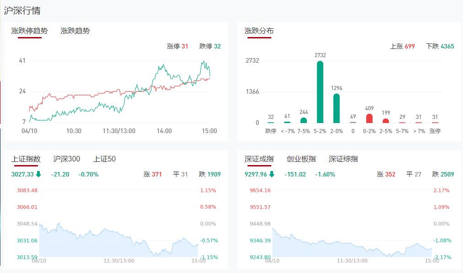
Task: Click the 涨停 31 legend label
Action: coord(178,46)
